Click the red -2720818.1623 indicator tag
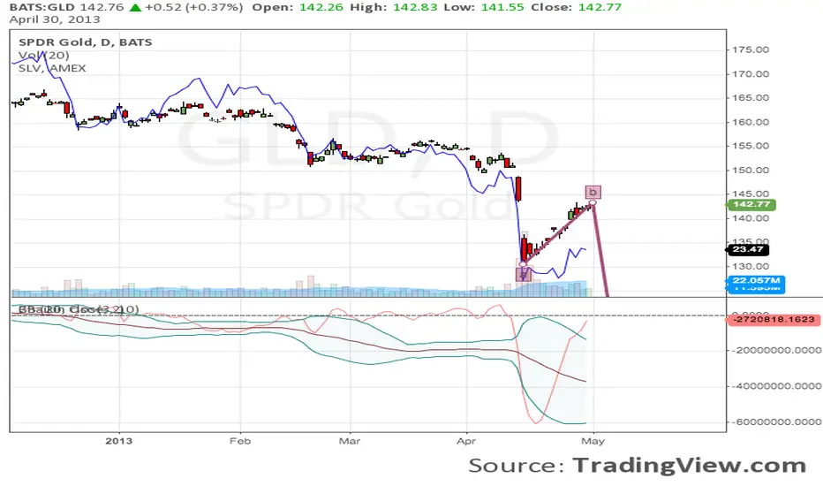823x486 pixels. pyautogui.click(x=774, y=320)
